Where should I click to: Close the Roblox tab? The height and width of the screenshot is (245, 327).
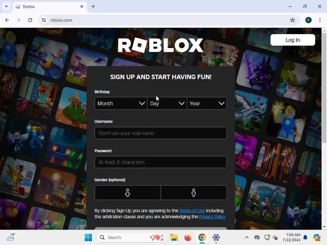82,6
